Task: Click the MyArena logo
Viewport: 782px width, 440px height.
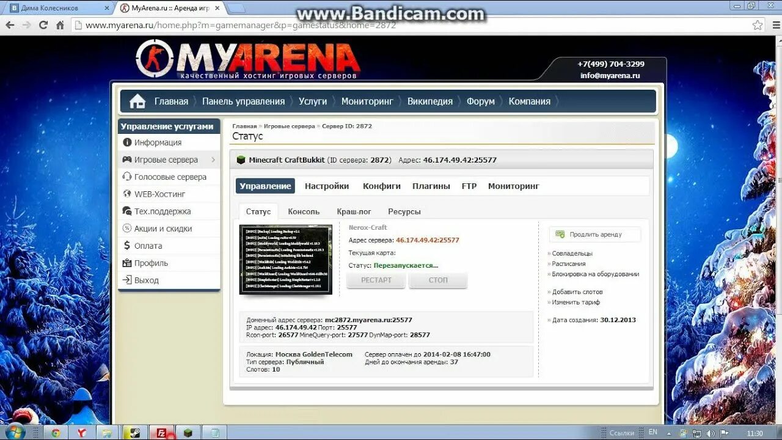Action: 247,59
